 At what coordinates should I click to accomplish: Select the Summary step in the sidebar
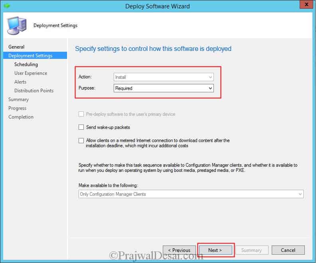(x=18, y=99)
